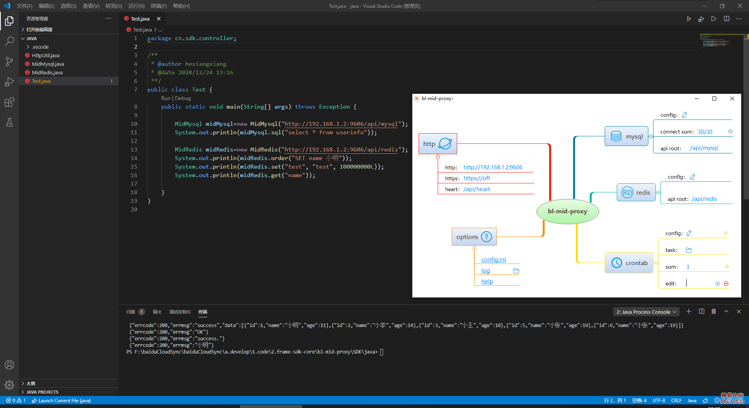Viewport: 749px width, 408px height.
Task: Click the /api/heart link
Action: click(477, 189)
